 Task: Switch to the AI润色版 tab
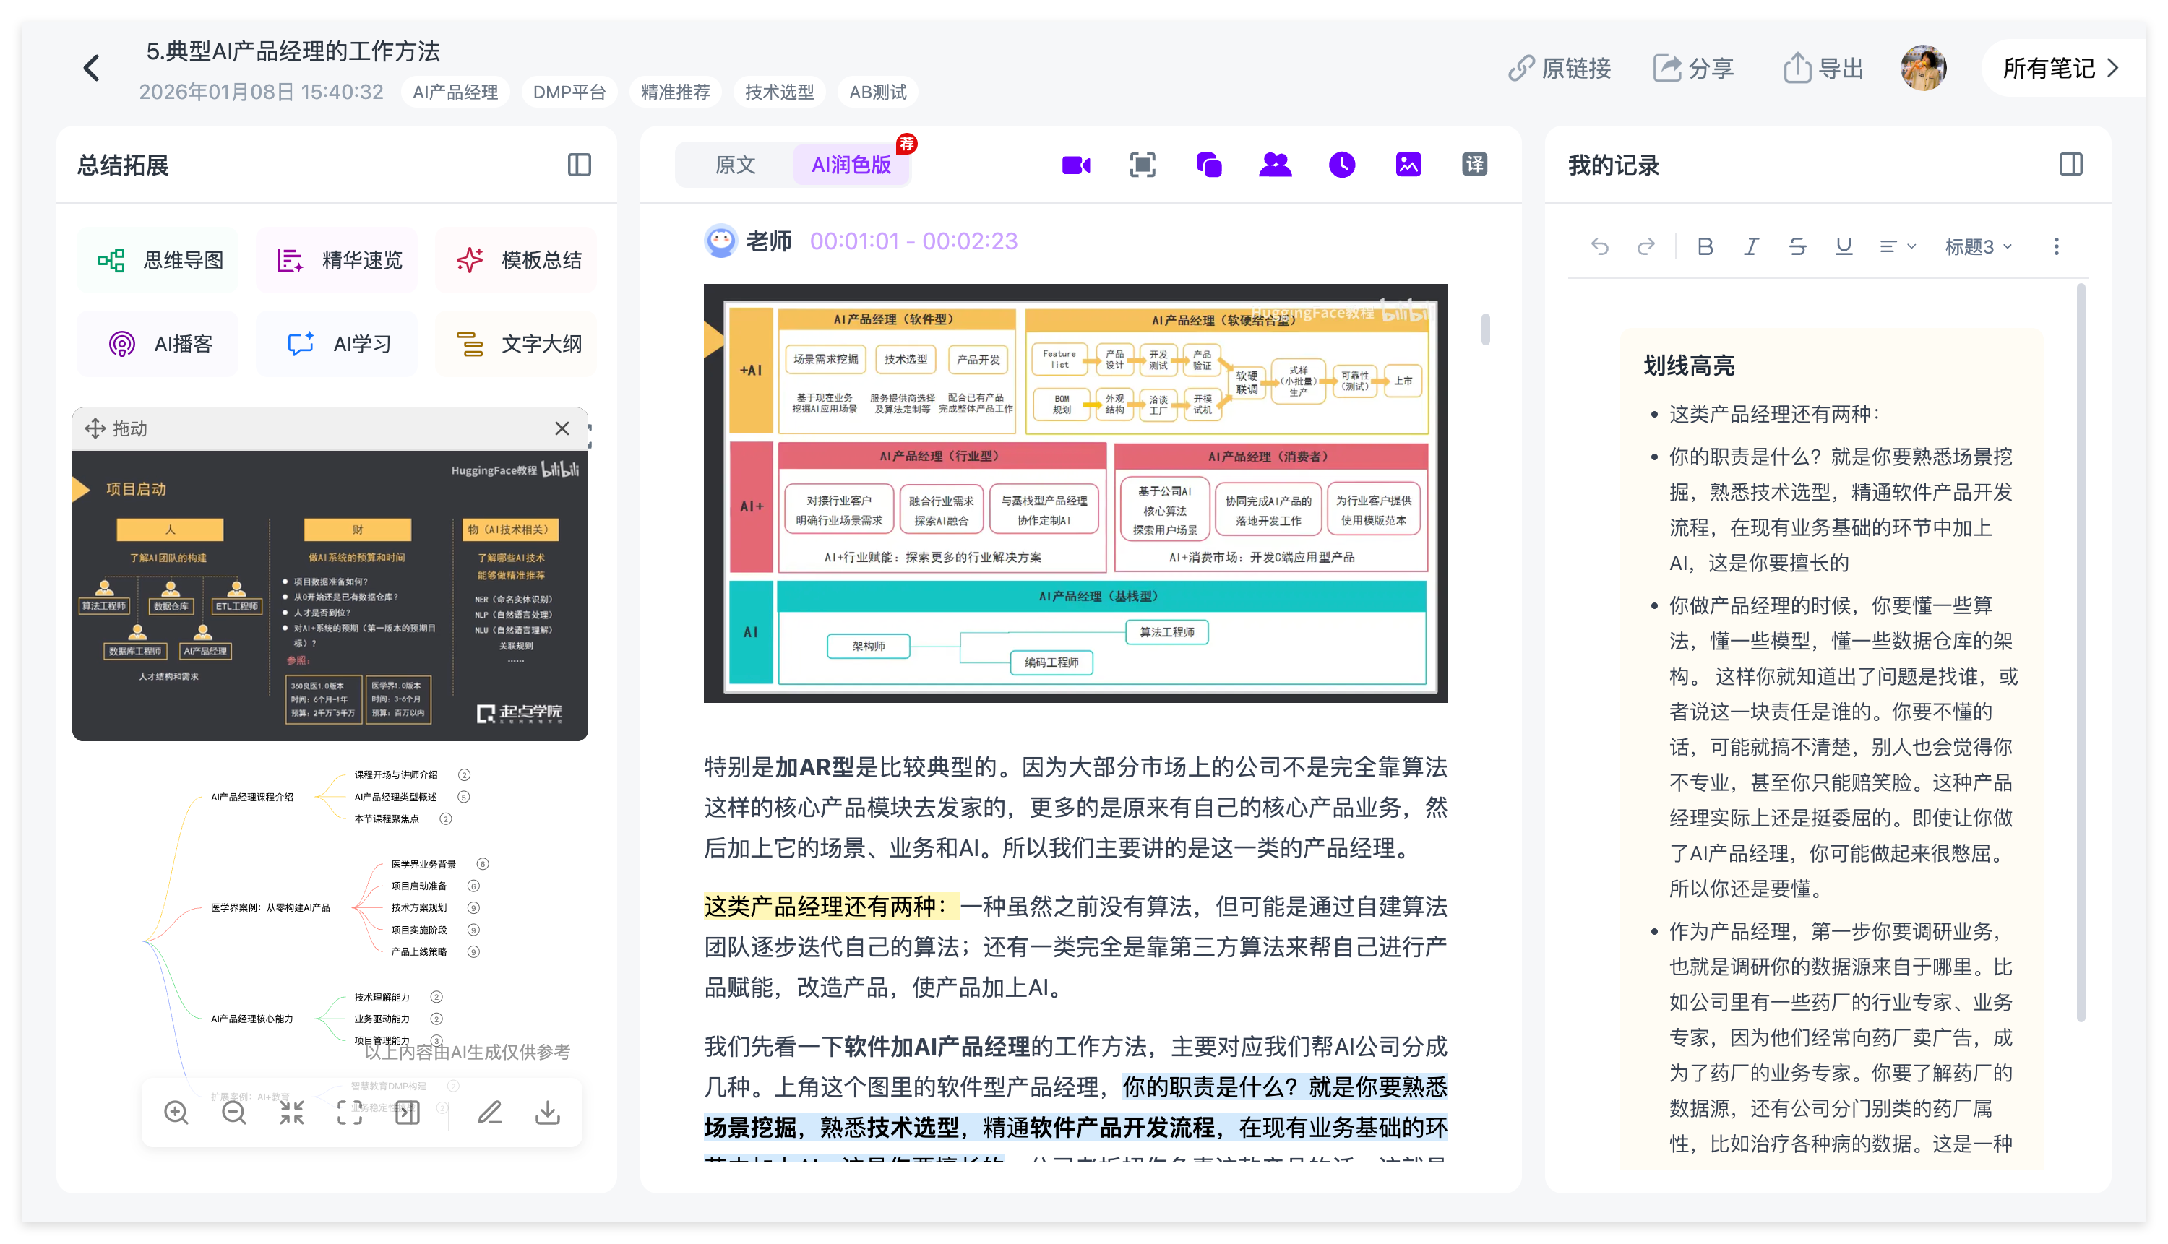tap(851, 165)
